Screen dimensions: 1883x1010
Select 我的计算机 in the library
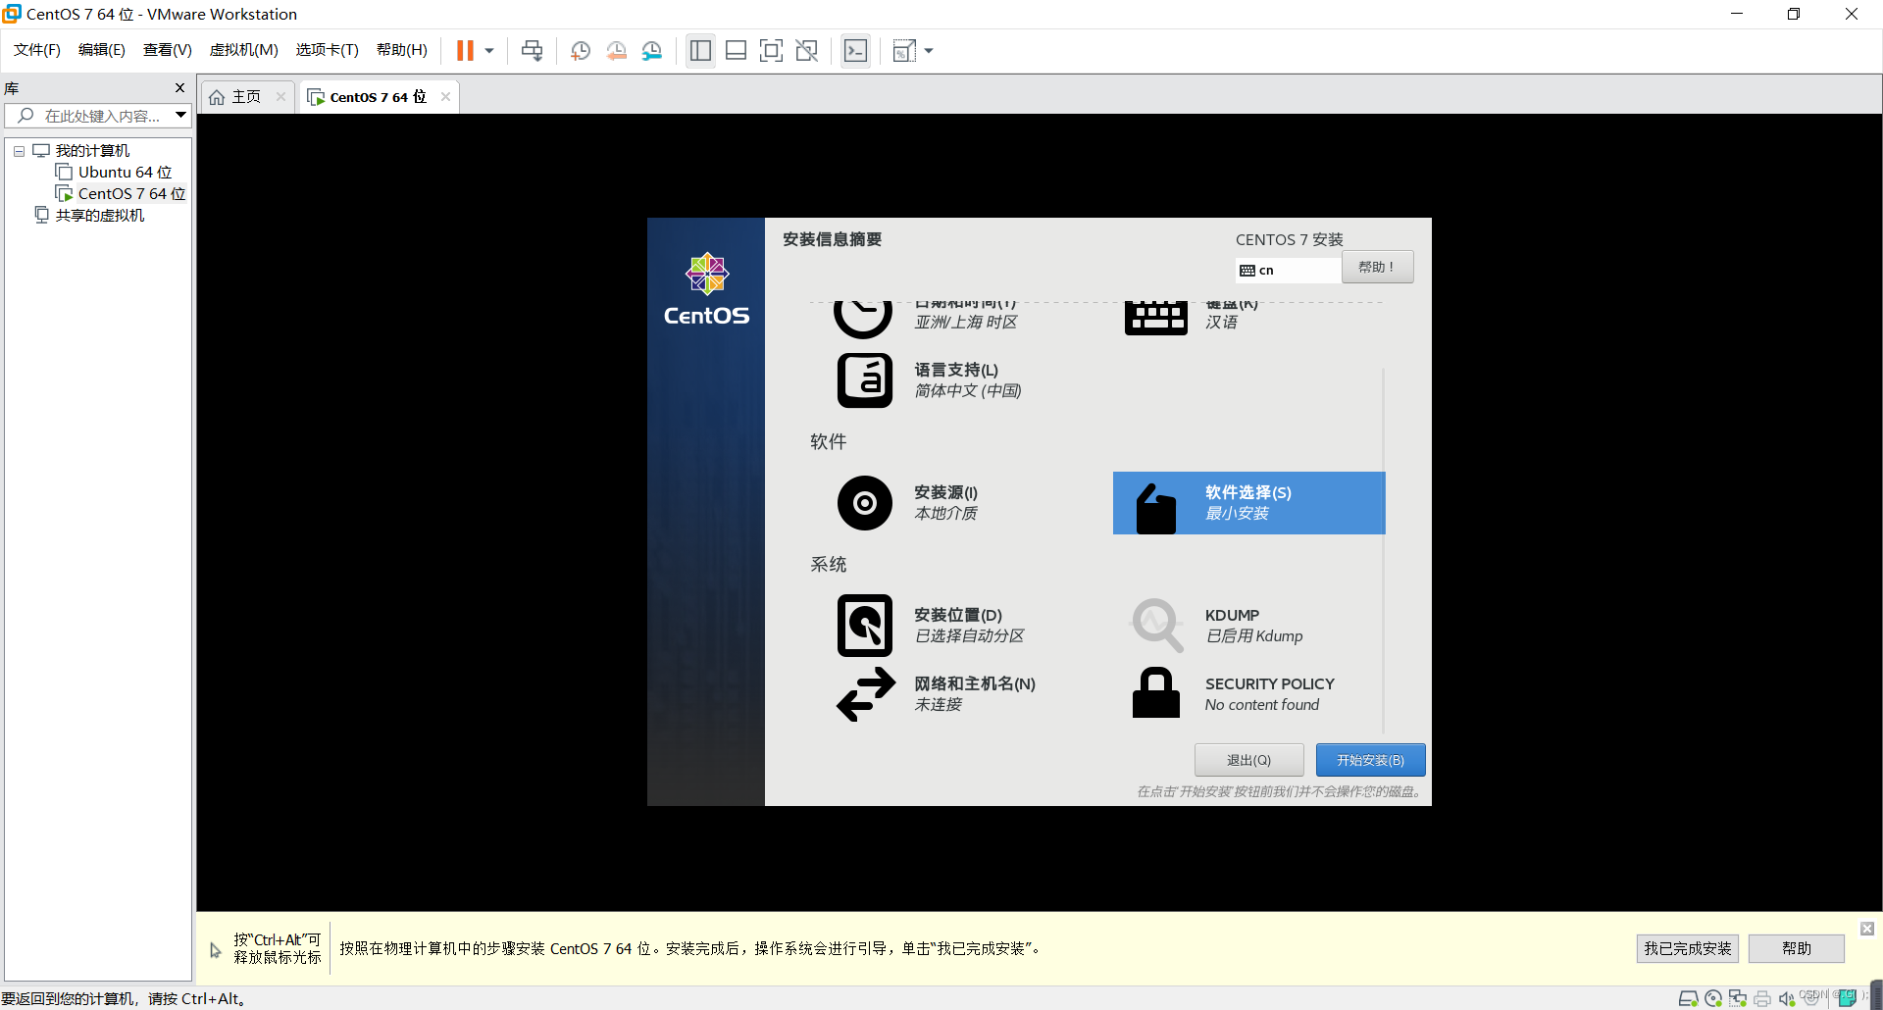pos(92,151)
